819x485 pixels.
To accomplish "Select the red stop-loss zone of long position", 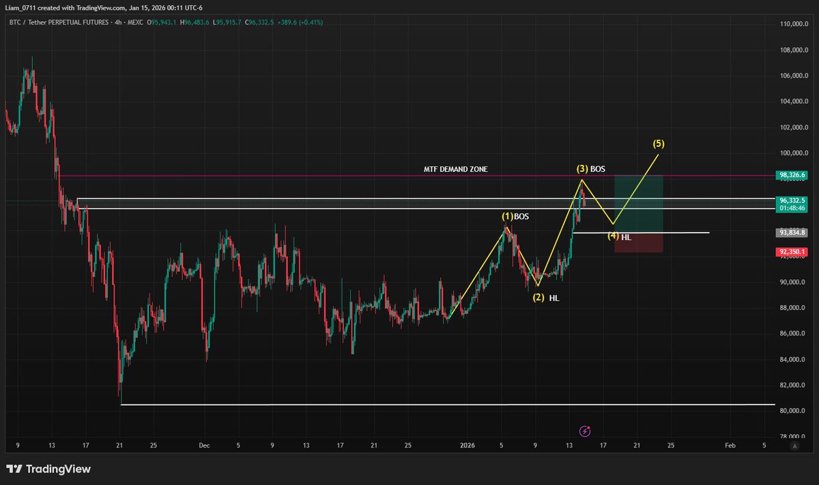I will 639,242.
